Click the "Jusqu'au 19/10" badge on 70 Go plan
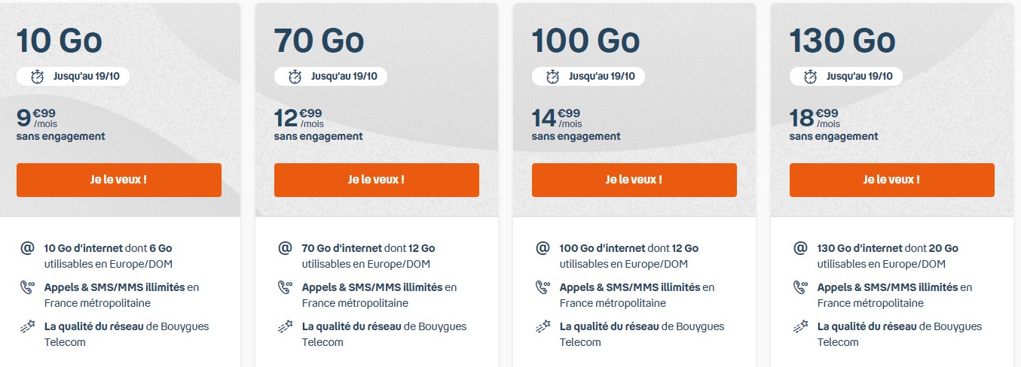This screenshot has height=367, width=1021. point(330,76)
